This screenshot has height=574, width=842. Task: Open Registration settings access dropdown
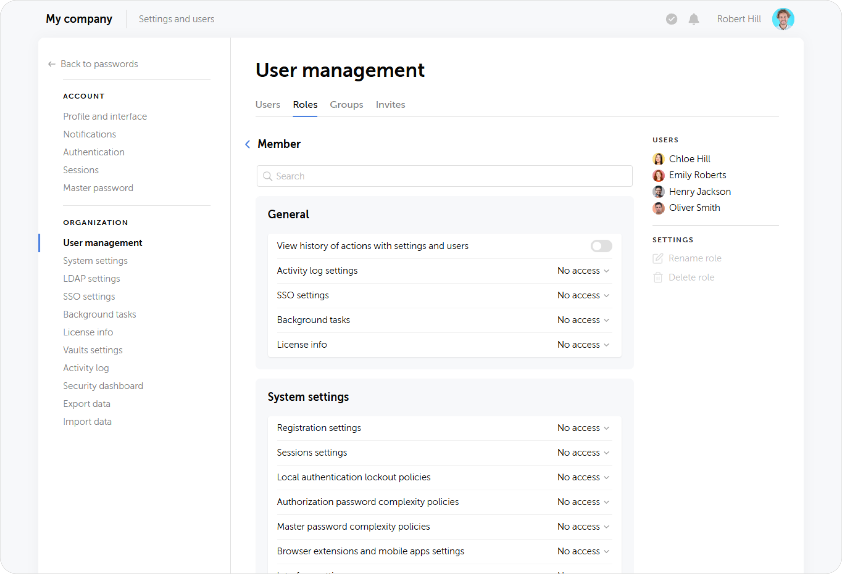pos(583,428)
